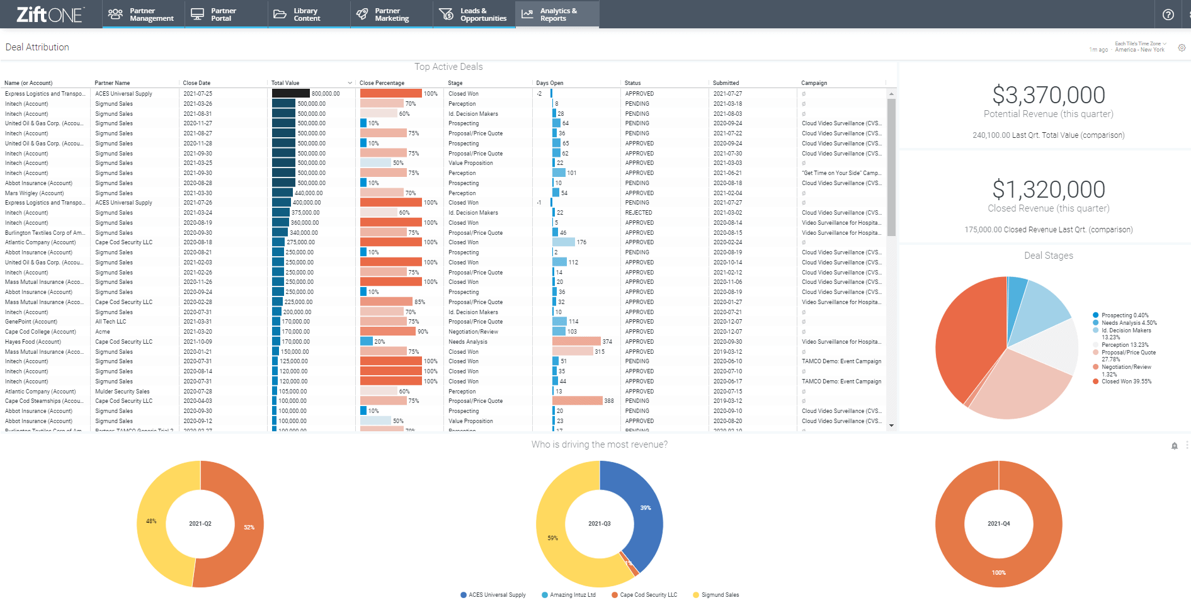Click the $3,370,000 Potential Revenue value
This screenshot has width=1191, height=605.
pos(1049,95)
